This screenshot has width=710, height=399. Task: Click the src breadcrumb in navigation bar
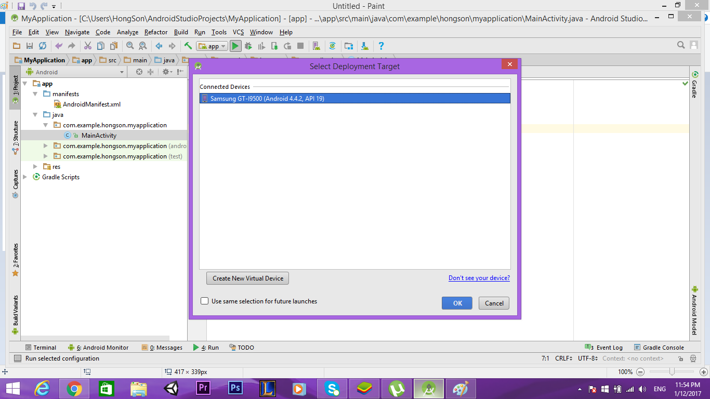coord(109,60)
